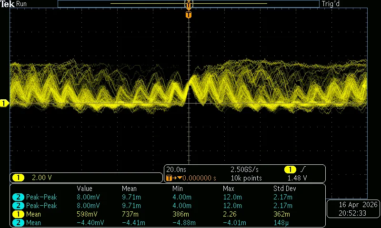This screenshot has height=228, width=381.
Task: Click the orange trigger position T marker
Action: pyautogui.click(x=189, y=15)
